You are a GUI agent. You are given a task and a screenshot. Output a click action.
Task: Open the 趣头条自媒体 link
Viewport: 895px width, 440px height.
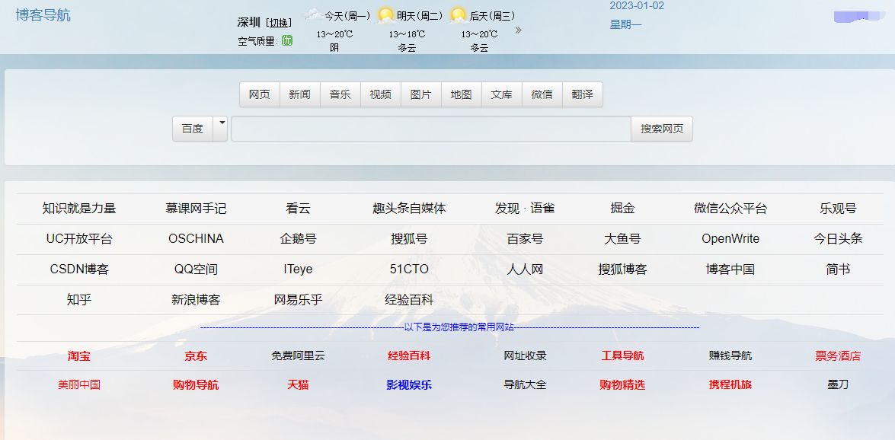point(409,209)
